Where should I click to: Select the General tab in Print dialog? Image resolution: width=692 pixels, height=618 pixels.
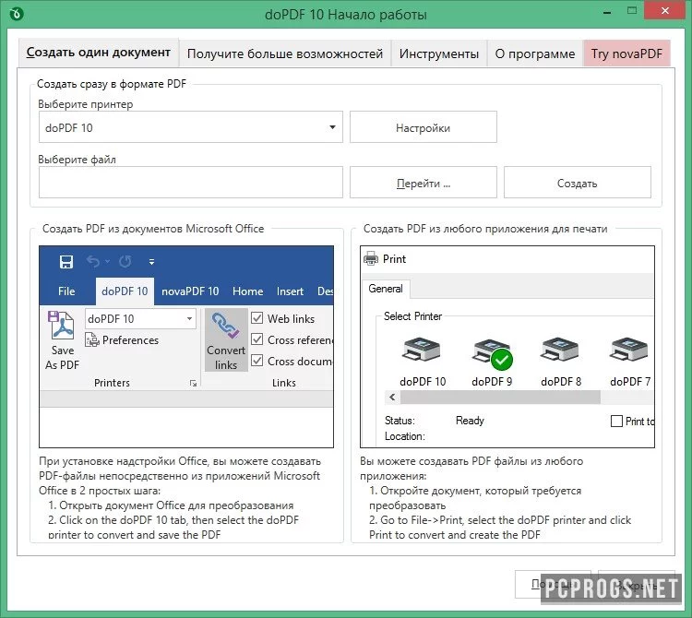pos(386,289)
